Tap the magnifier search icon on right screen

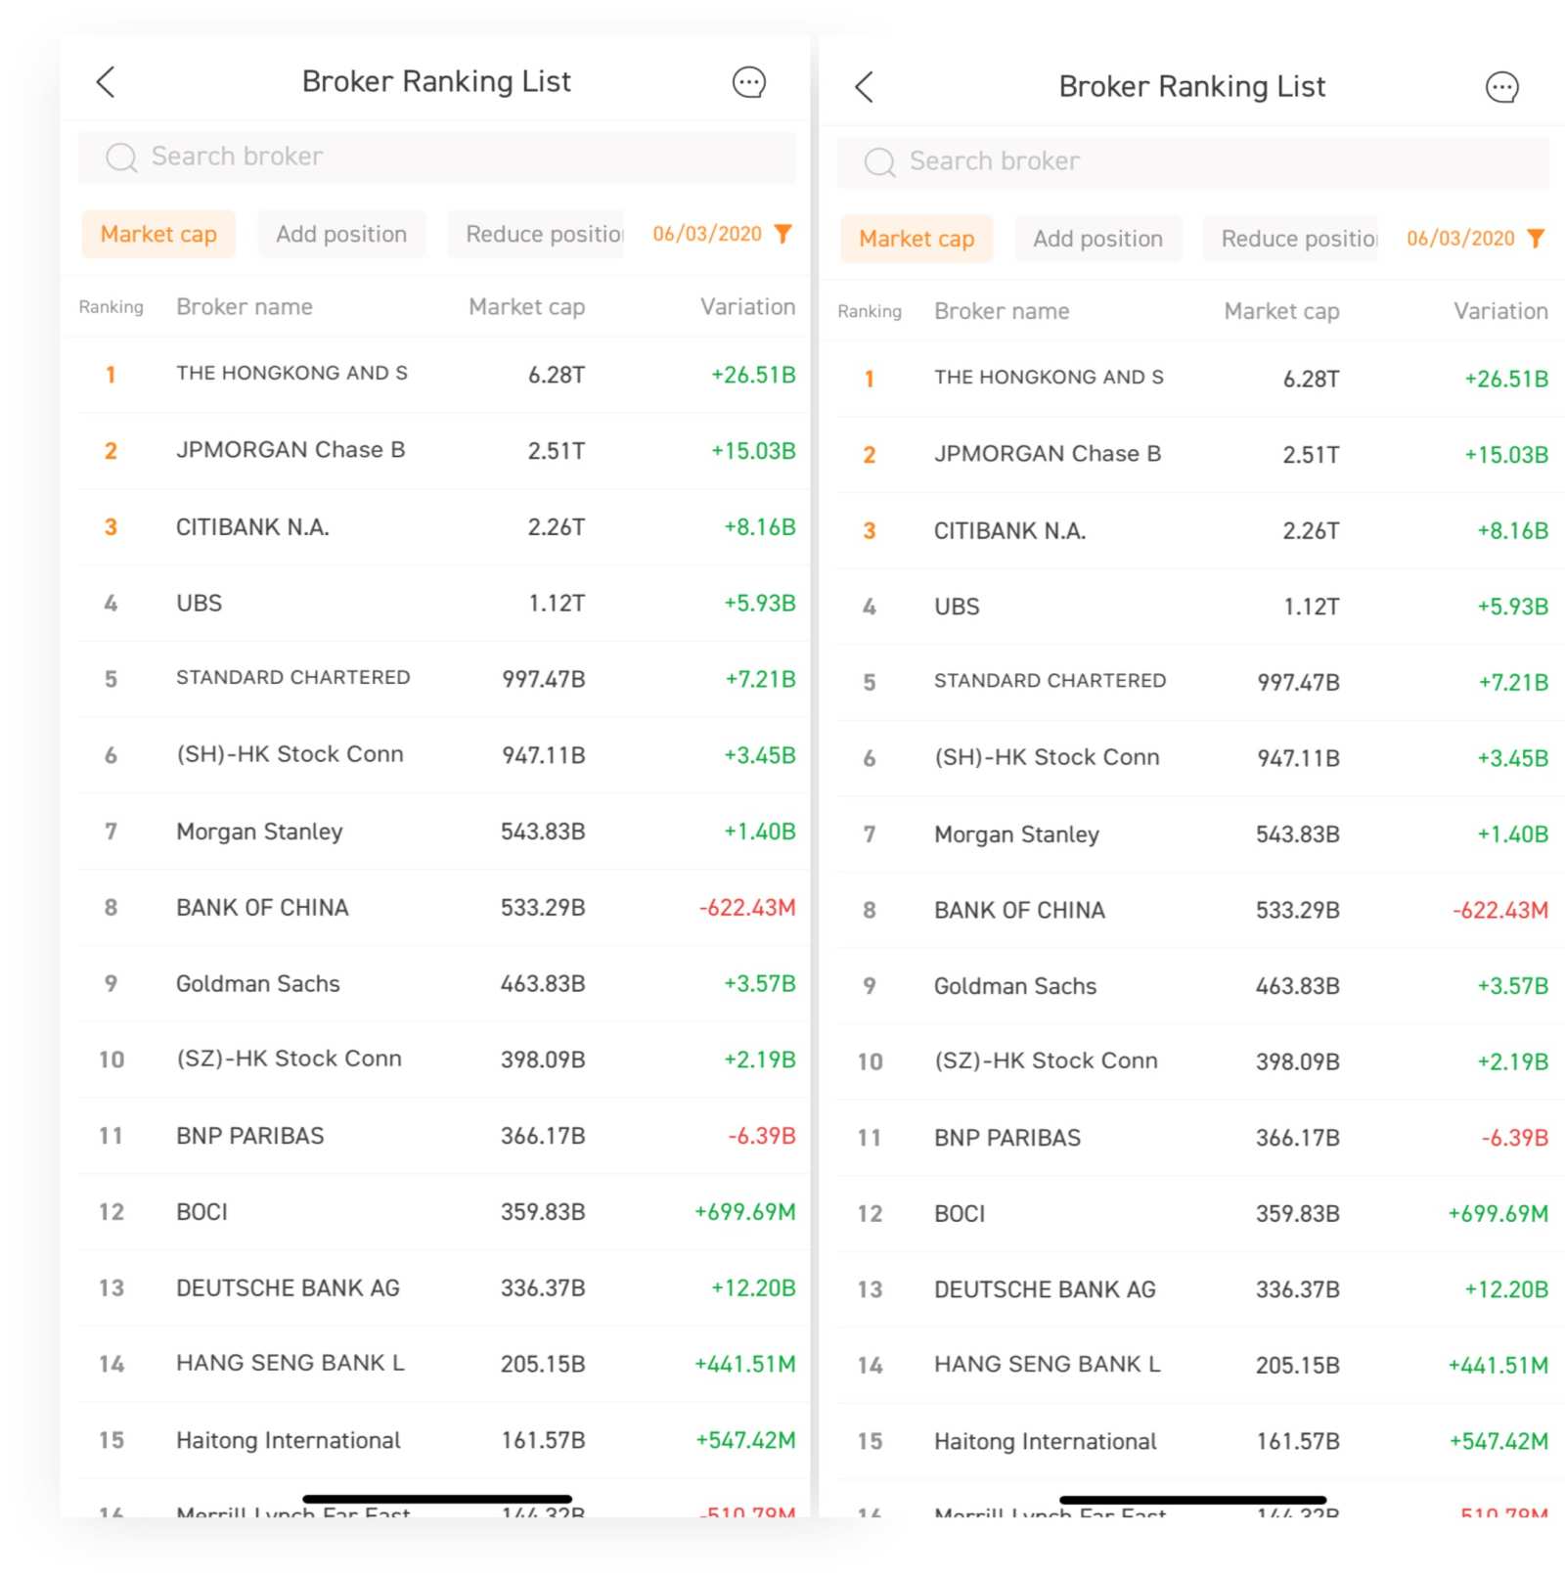click(879, 162)
